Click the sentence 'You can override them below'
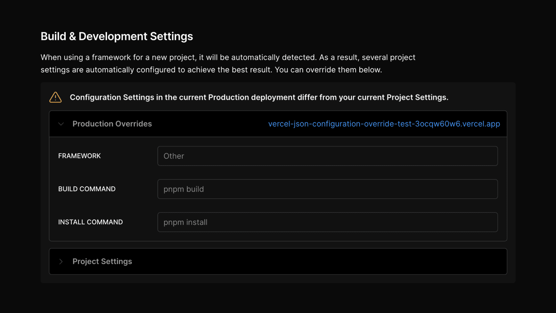The height and width of the screenshot is (313, 556). [x=328, y=70]
